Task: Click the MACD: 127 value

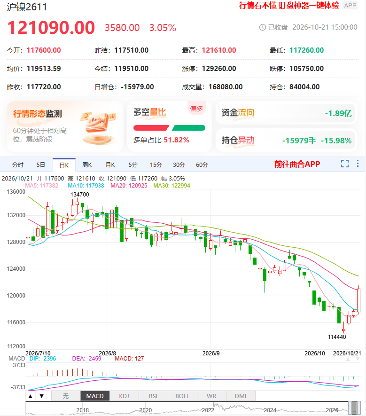Action: coord(129,359)
